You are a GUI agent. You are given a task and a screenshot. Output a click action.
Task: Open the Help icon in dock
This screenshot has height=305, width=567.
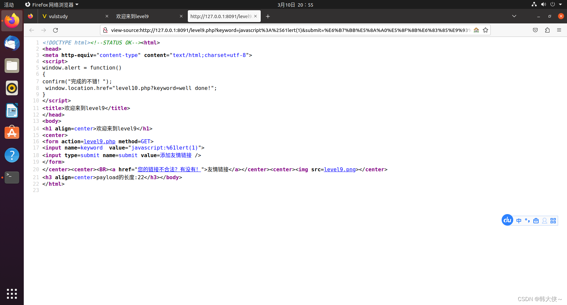(x=12, y=155)
